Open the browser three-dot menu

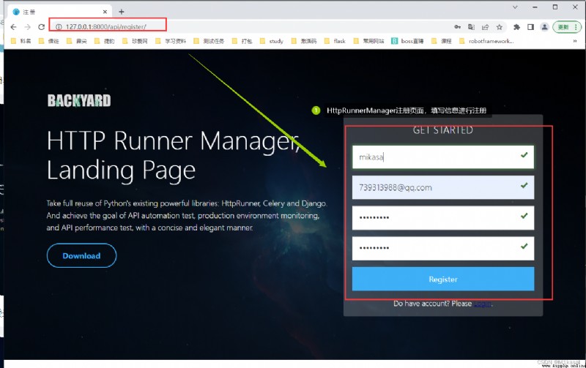[576, 27]
